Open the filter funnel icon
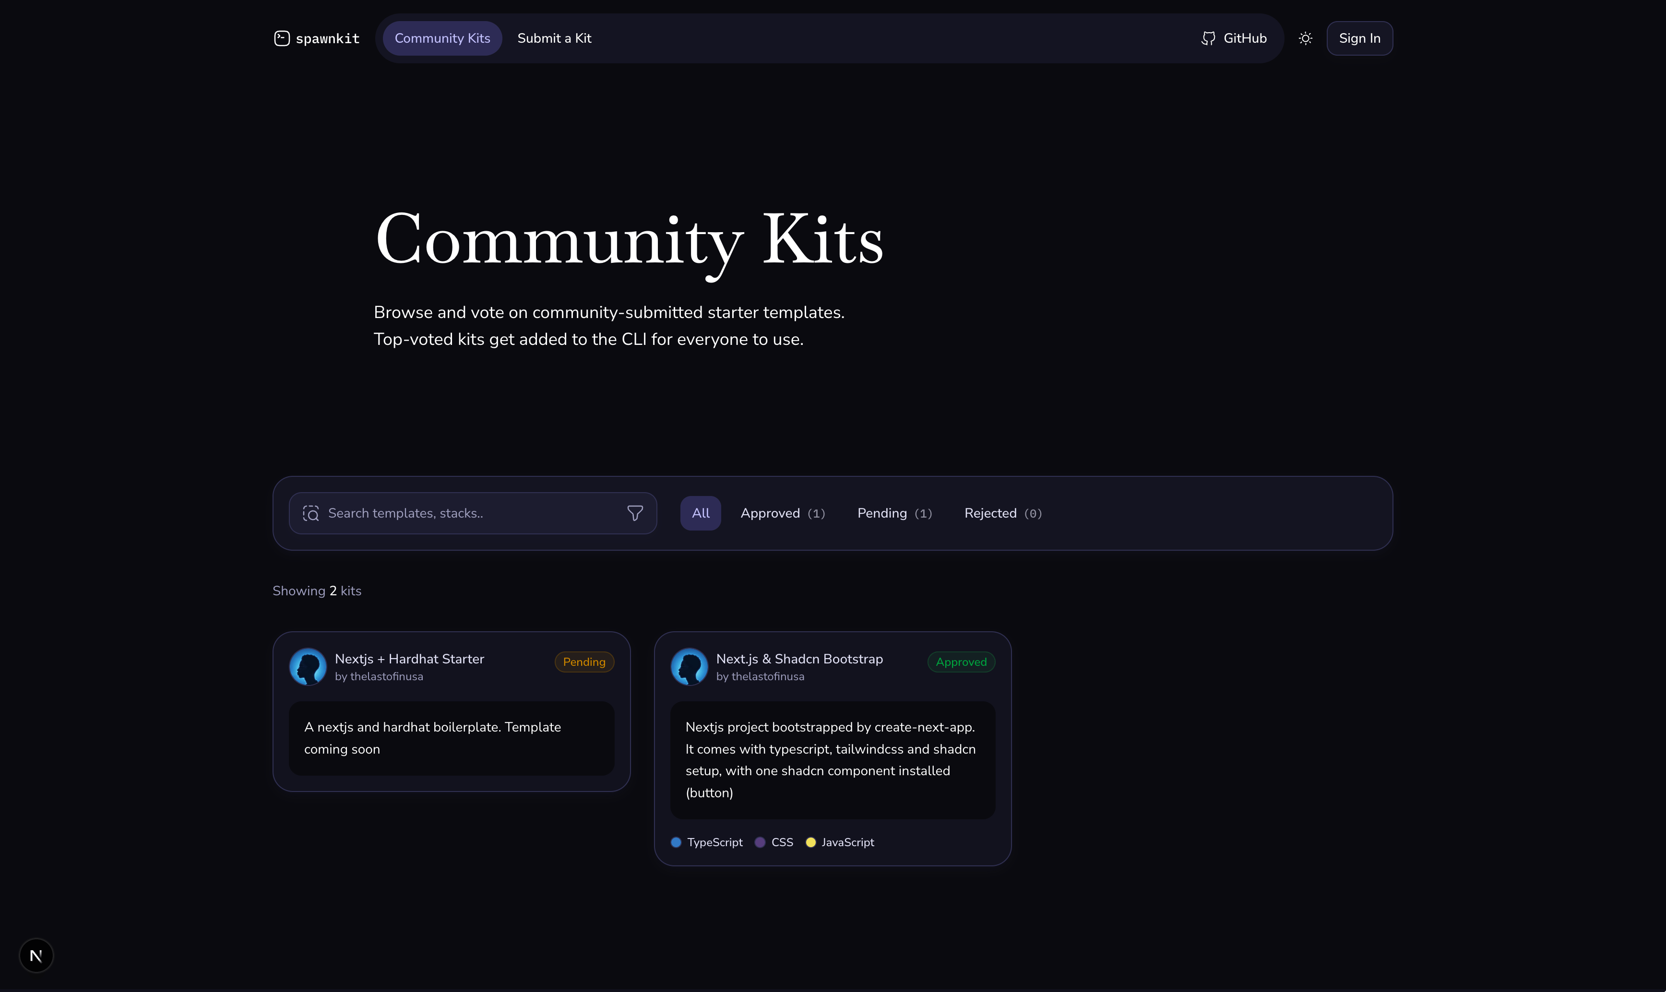 tap(635, 513)
